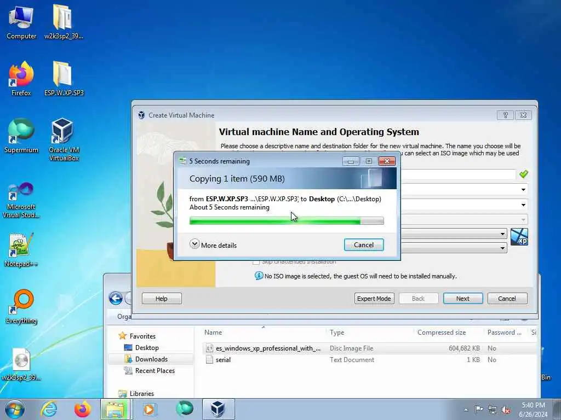Open the OS Version dropdown in the VM wizard
Image resolution: width=561 pixels, height=420 pixels.
pos(502,248)
